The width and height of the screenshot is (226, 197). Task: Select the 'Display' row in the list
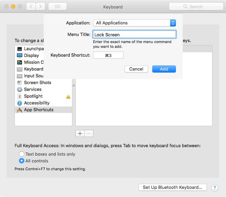click(x=29, y=56)
